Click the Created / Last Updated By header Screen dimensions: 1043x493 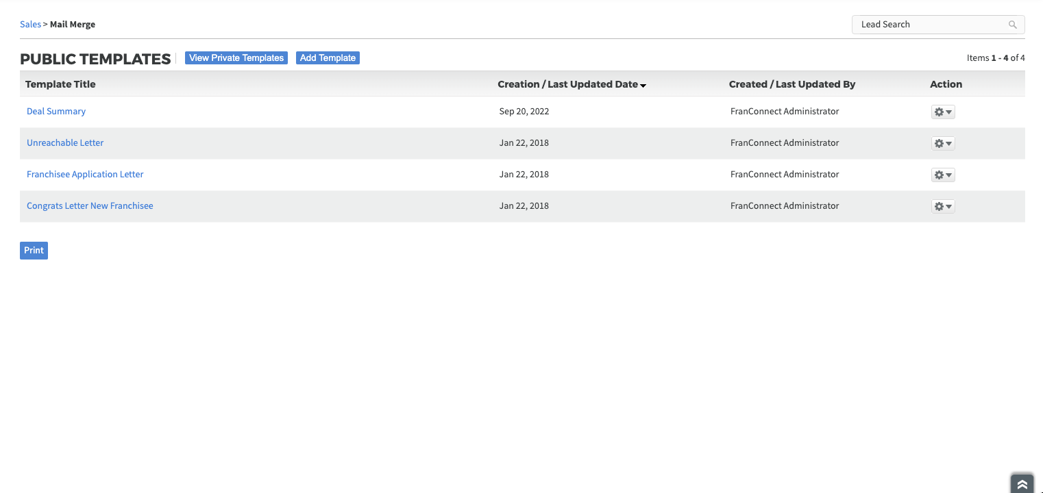(x=792, y=84)
